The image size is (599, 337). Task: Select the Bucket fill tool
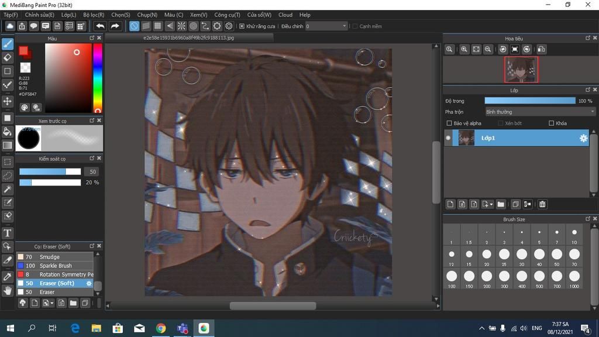coord(7,132)
